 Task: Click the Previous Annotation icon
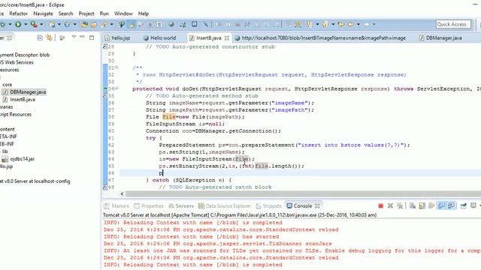point(325,25)
